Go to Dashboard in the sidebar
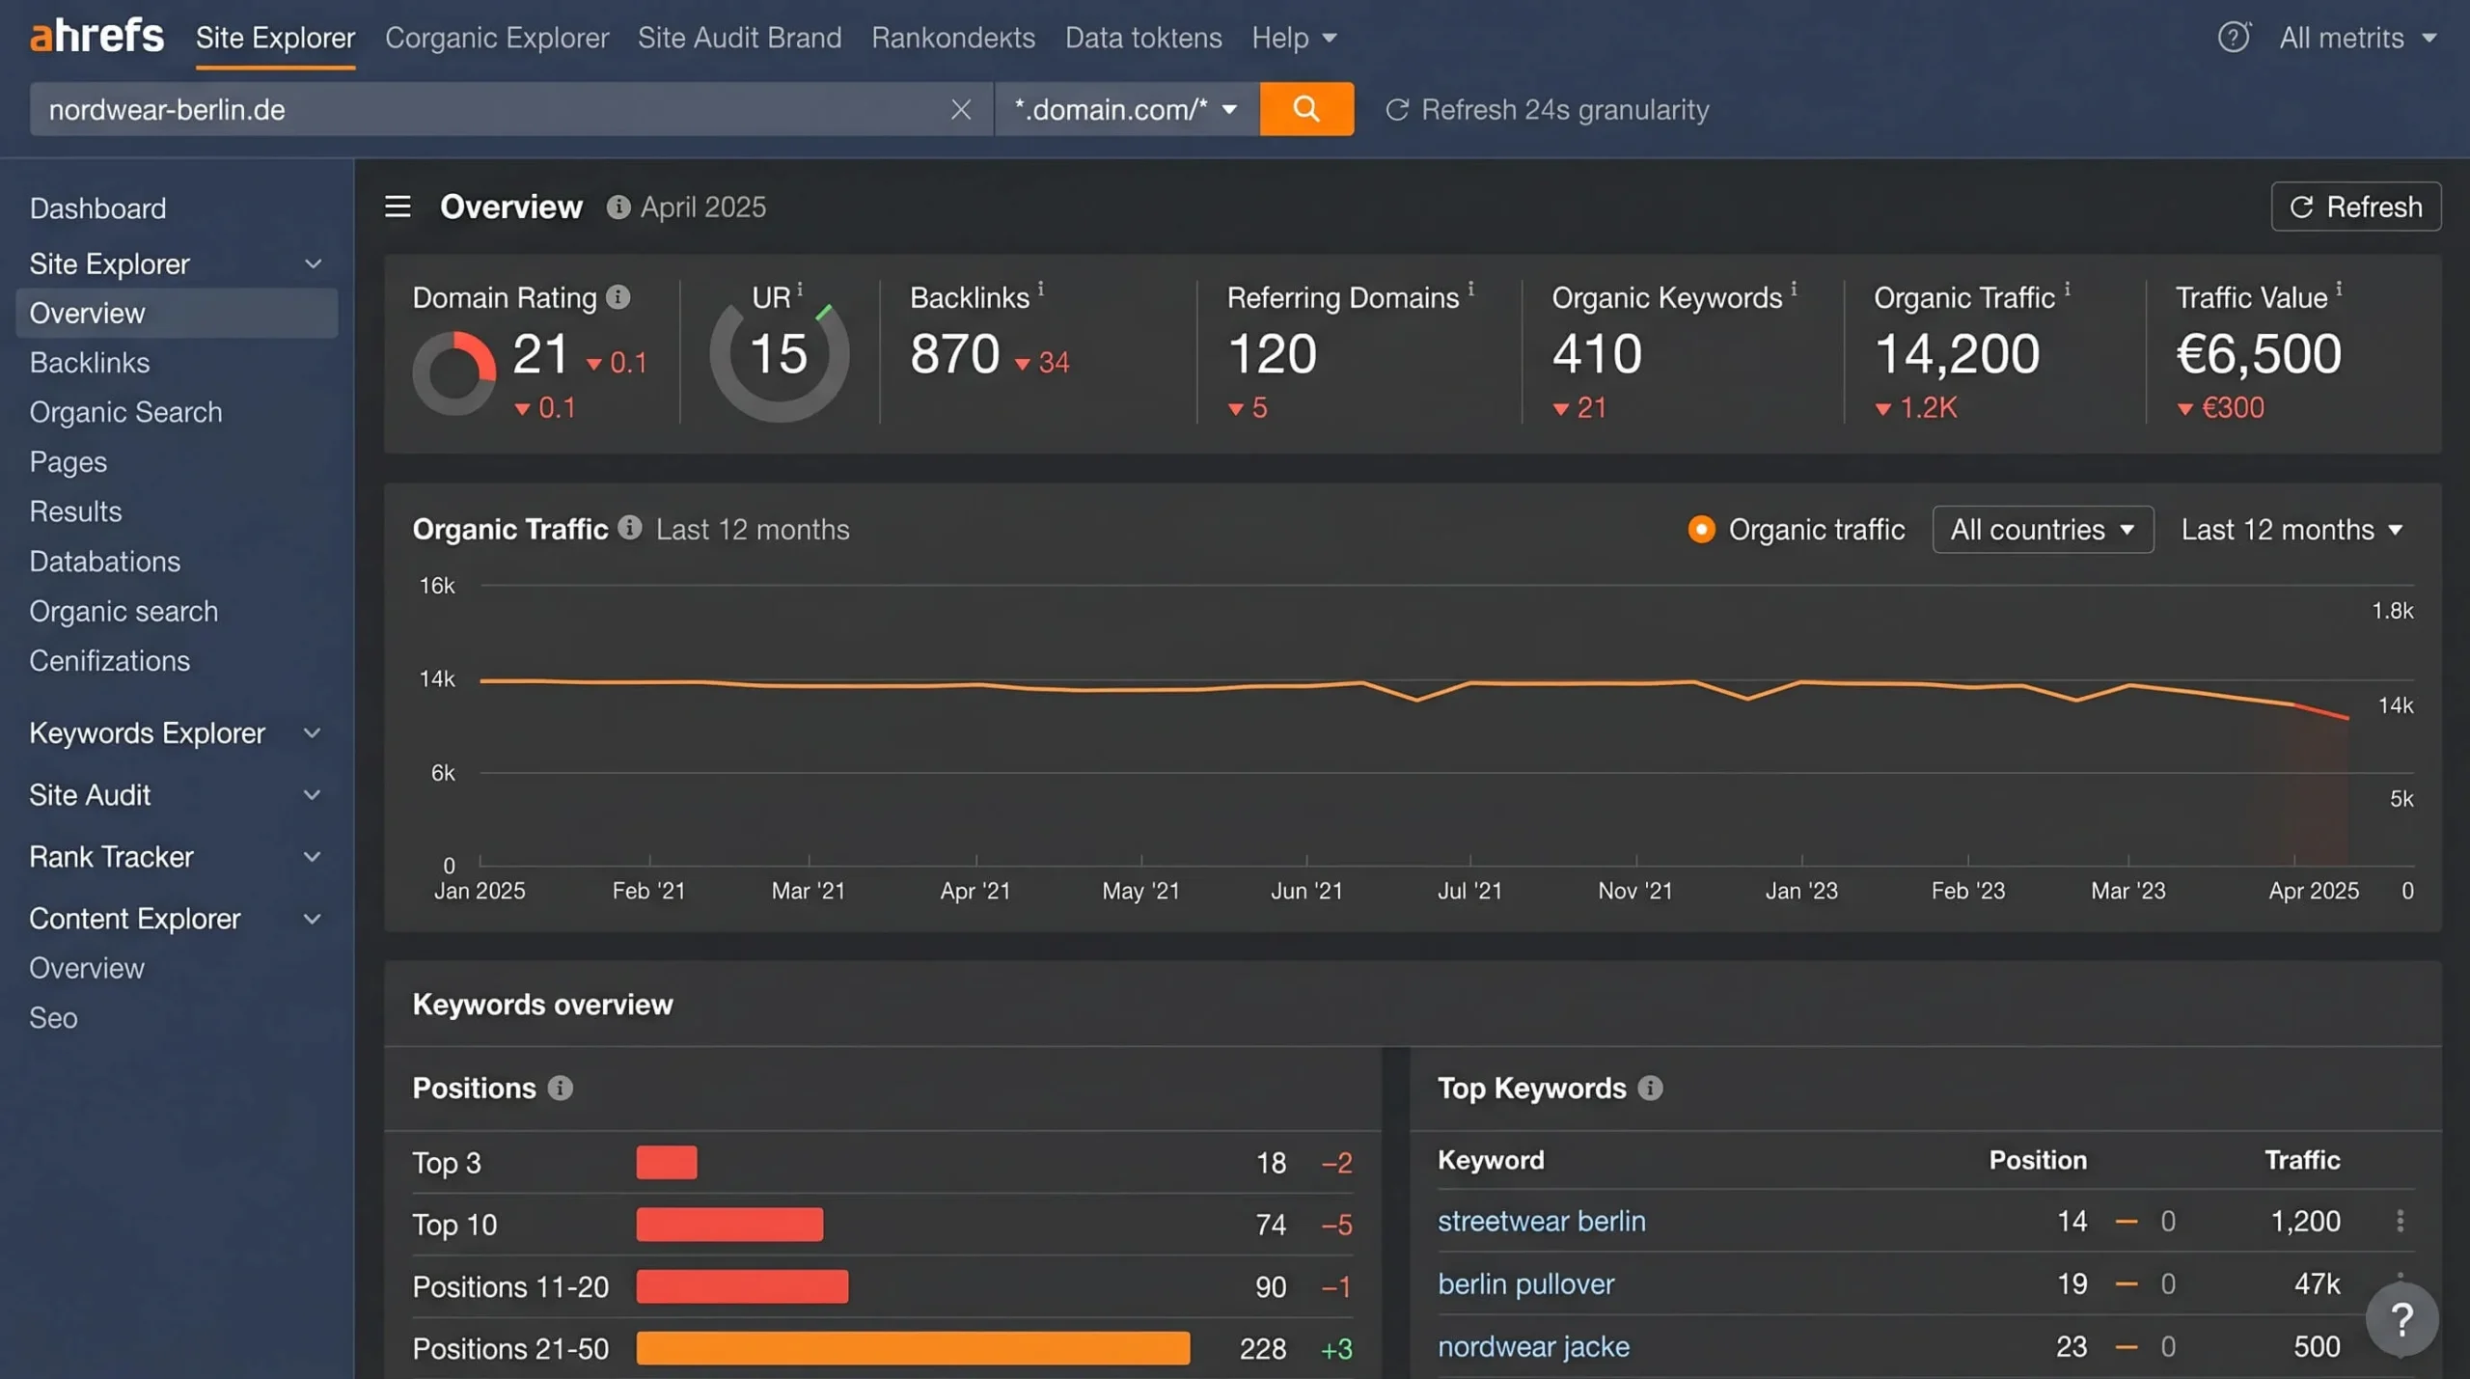The width and height of the screenshot is (2470, 1379). click(97, 207)
